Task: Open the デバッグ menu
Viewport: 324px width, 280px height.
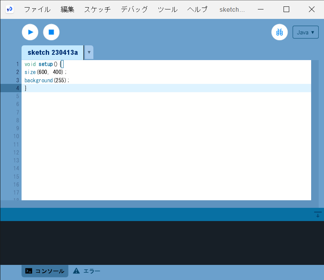Action: tap(134, 9)
